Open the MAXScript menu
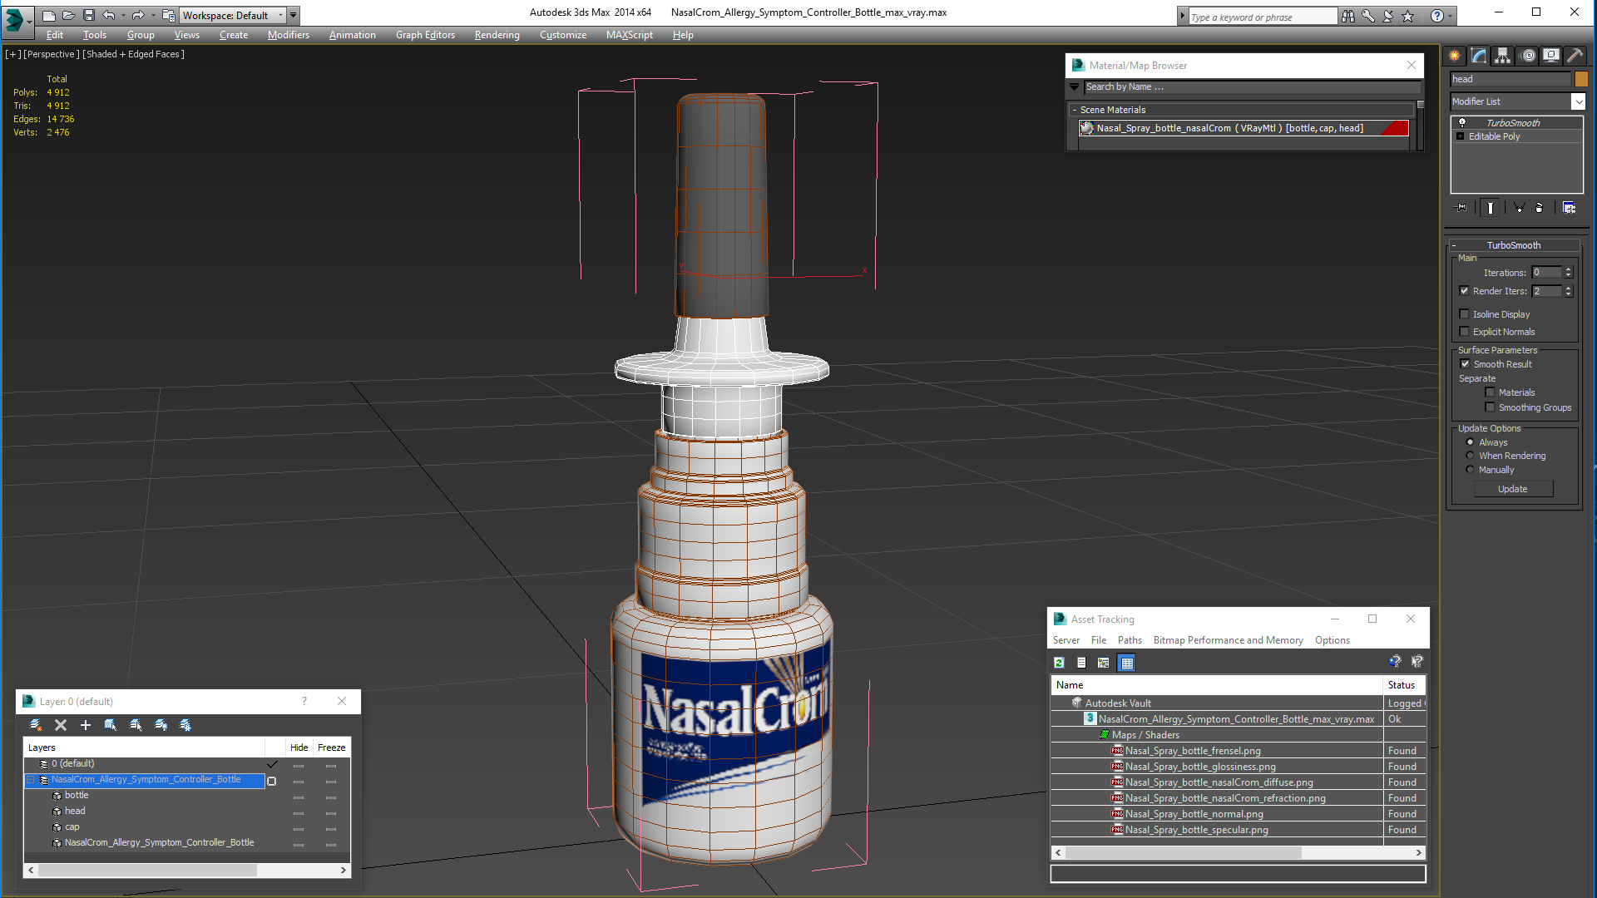This screenshot has height=898, width=1597. pyautogui.click(x=629, y=35)
